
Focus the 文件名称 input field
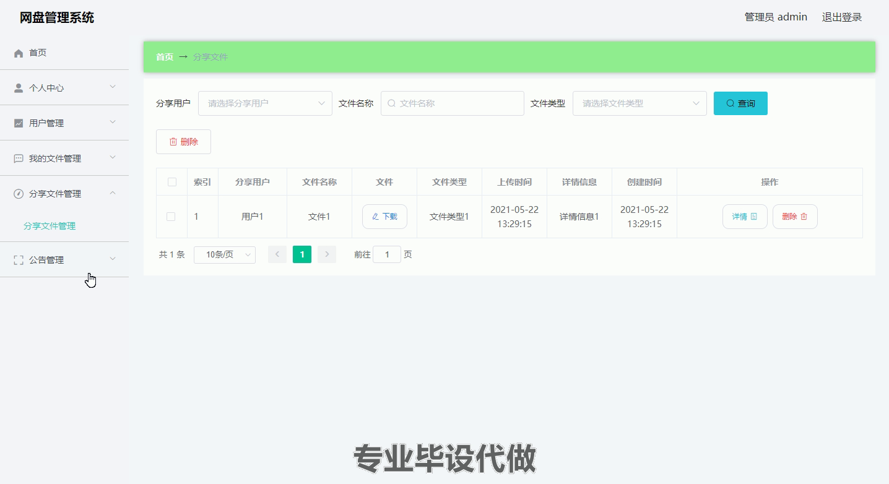(x=453, y=103)
